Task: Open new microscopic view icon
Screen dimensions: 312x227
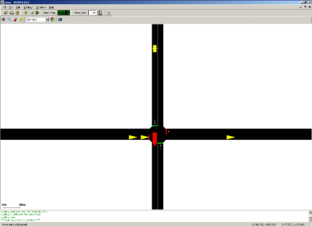Action: pyautogui.click(x=109, y=13)
